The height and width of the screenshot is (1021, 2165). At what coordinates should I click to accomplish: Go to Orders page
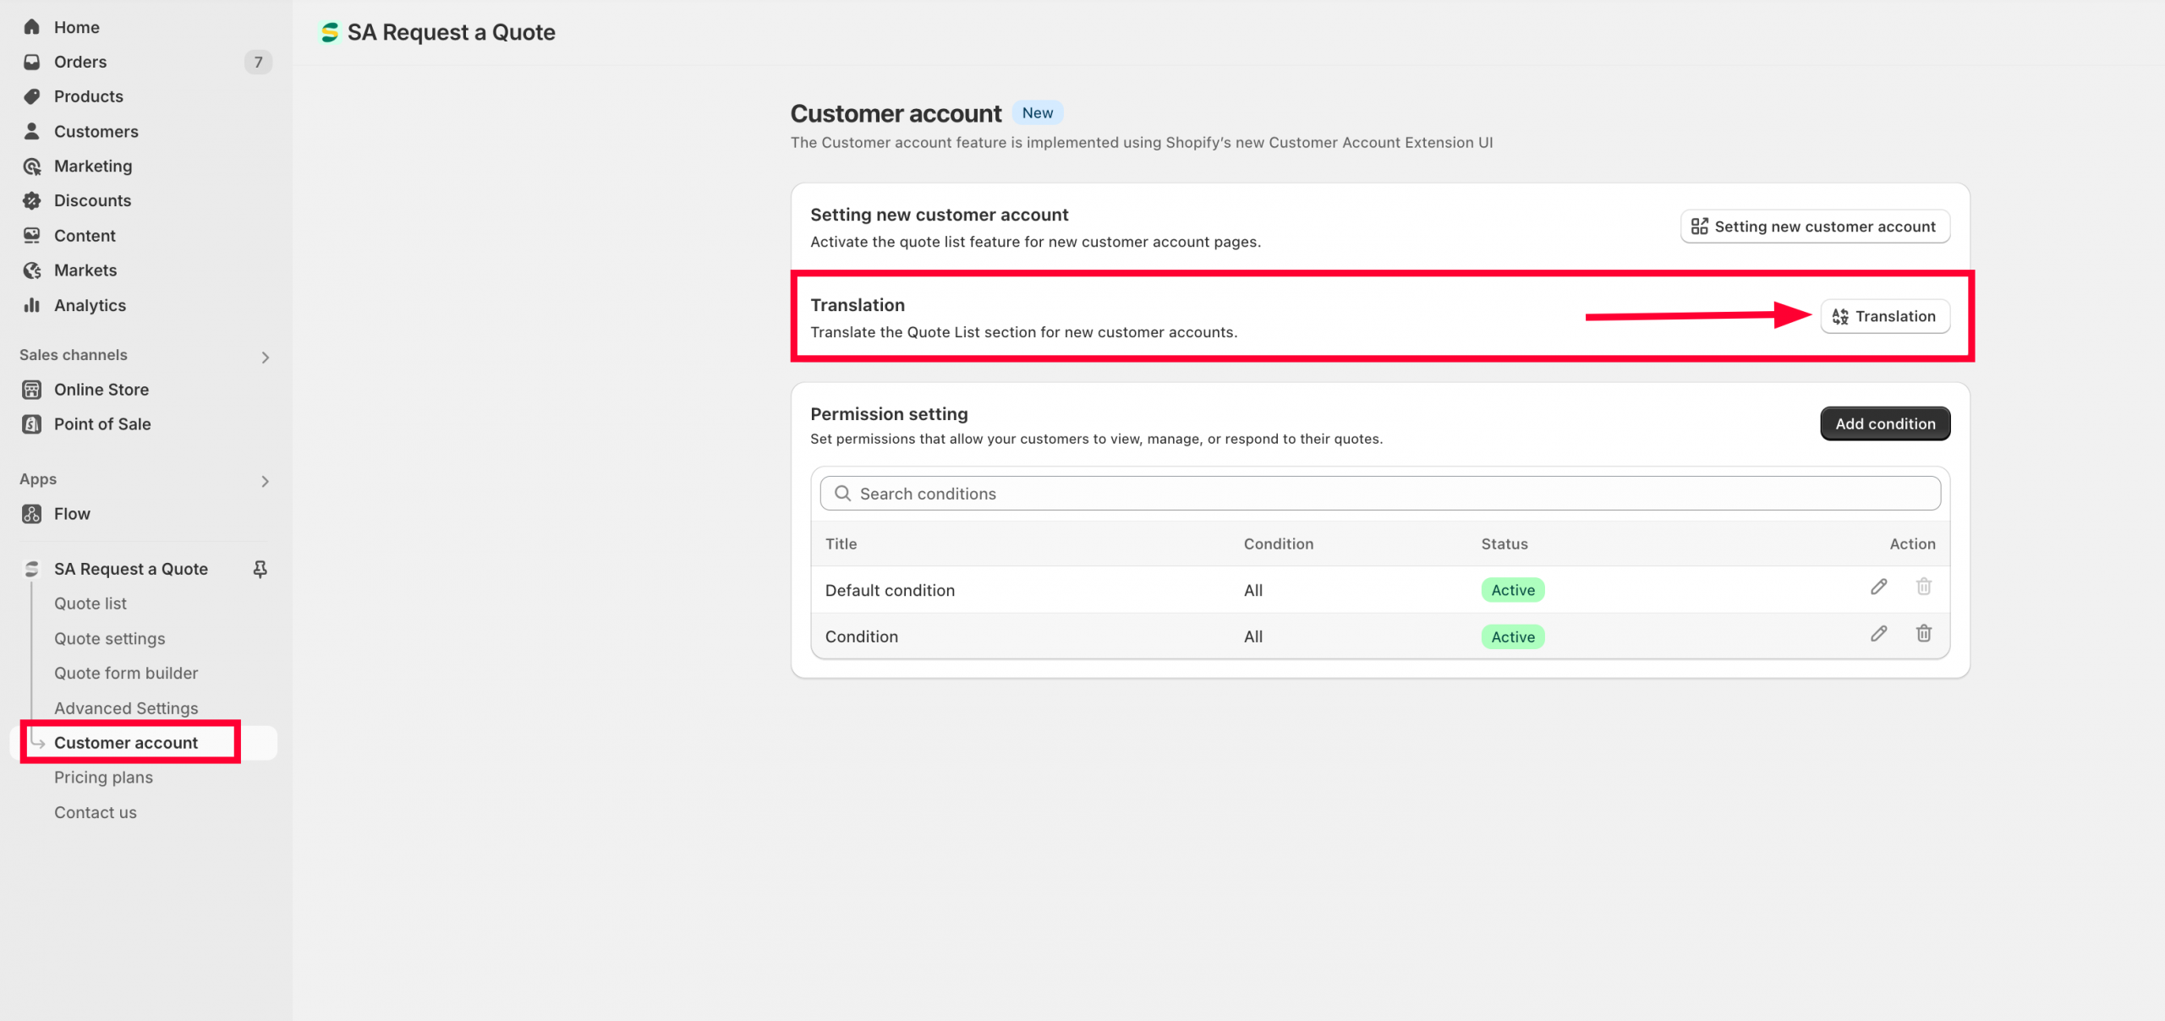(x=80, y=62)
